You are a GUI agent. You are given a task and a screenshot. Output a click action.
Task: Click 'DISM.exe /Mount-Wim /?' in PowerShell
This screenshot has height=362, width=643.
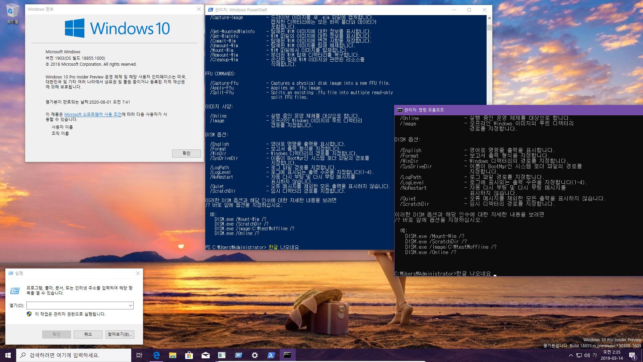(240, 219)
